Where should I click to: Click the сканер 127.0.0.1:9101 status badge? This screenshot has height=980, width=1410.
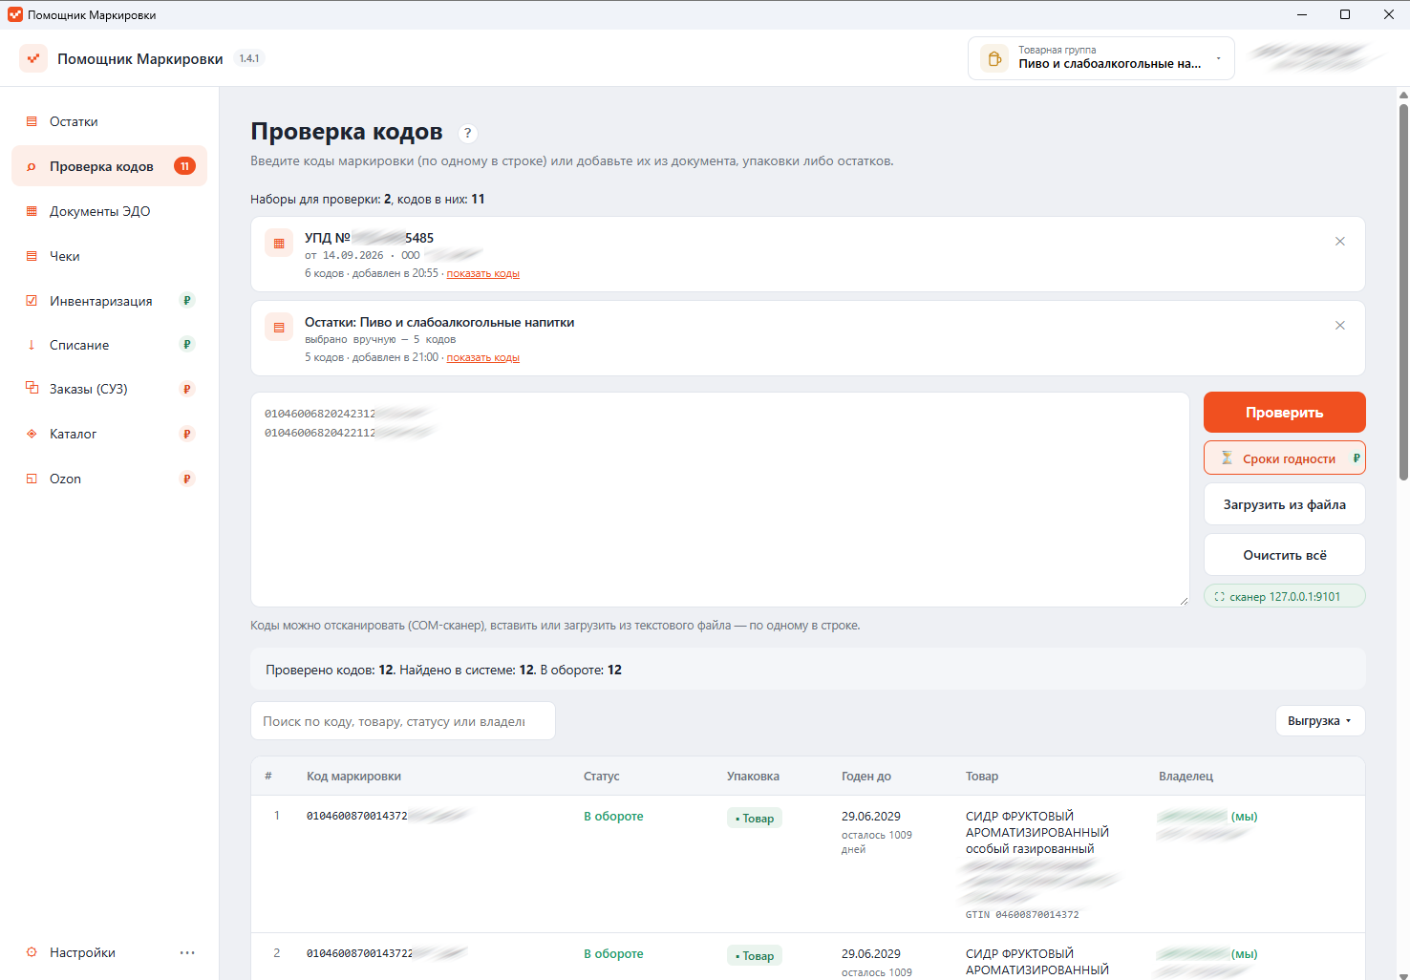pyautogui.click(x=1284, y=596)
